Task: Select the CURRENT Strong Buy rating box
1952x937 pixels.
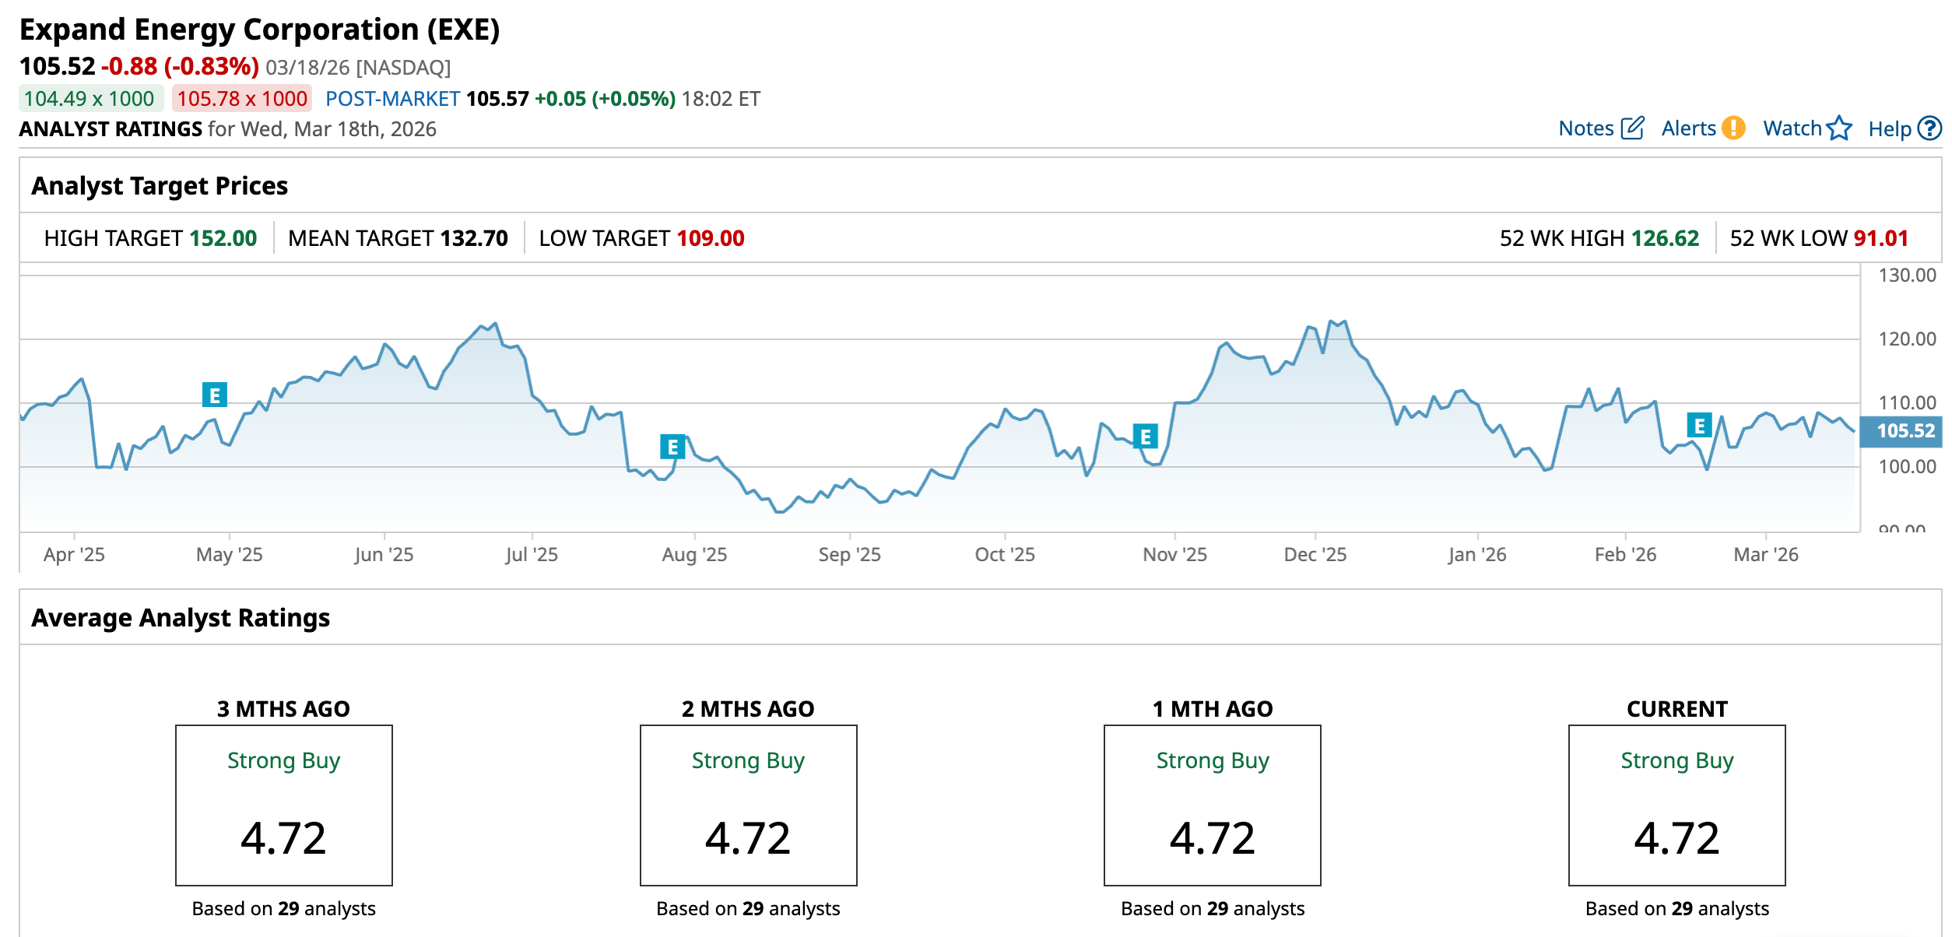Action: pos(1676,805)
